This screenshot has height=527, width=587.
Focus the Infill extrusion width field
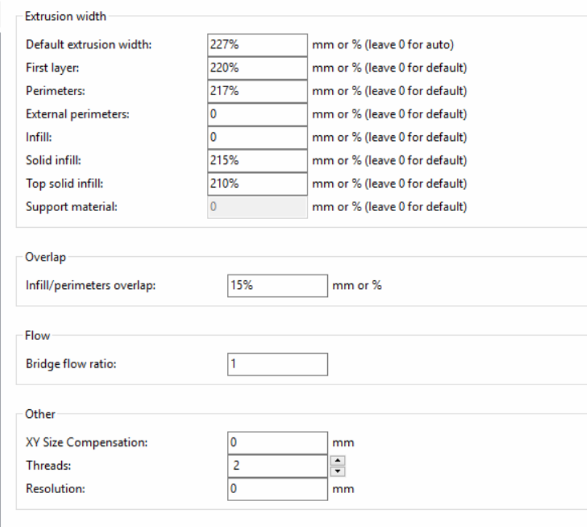click(256, 138)
